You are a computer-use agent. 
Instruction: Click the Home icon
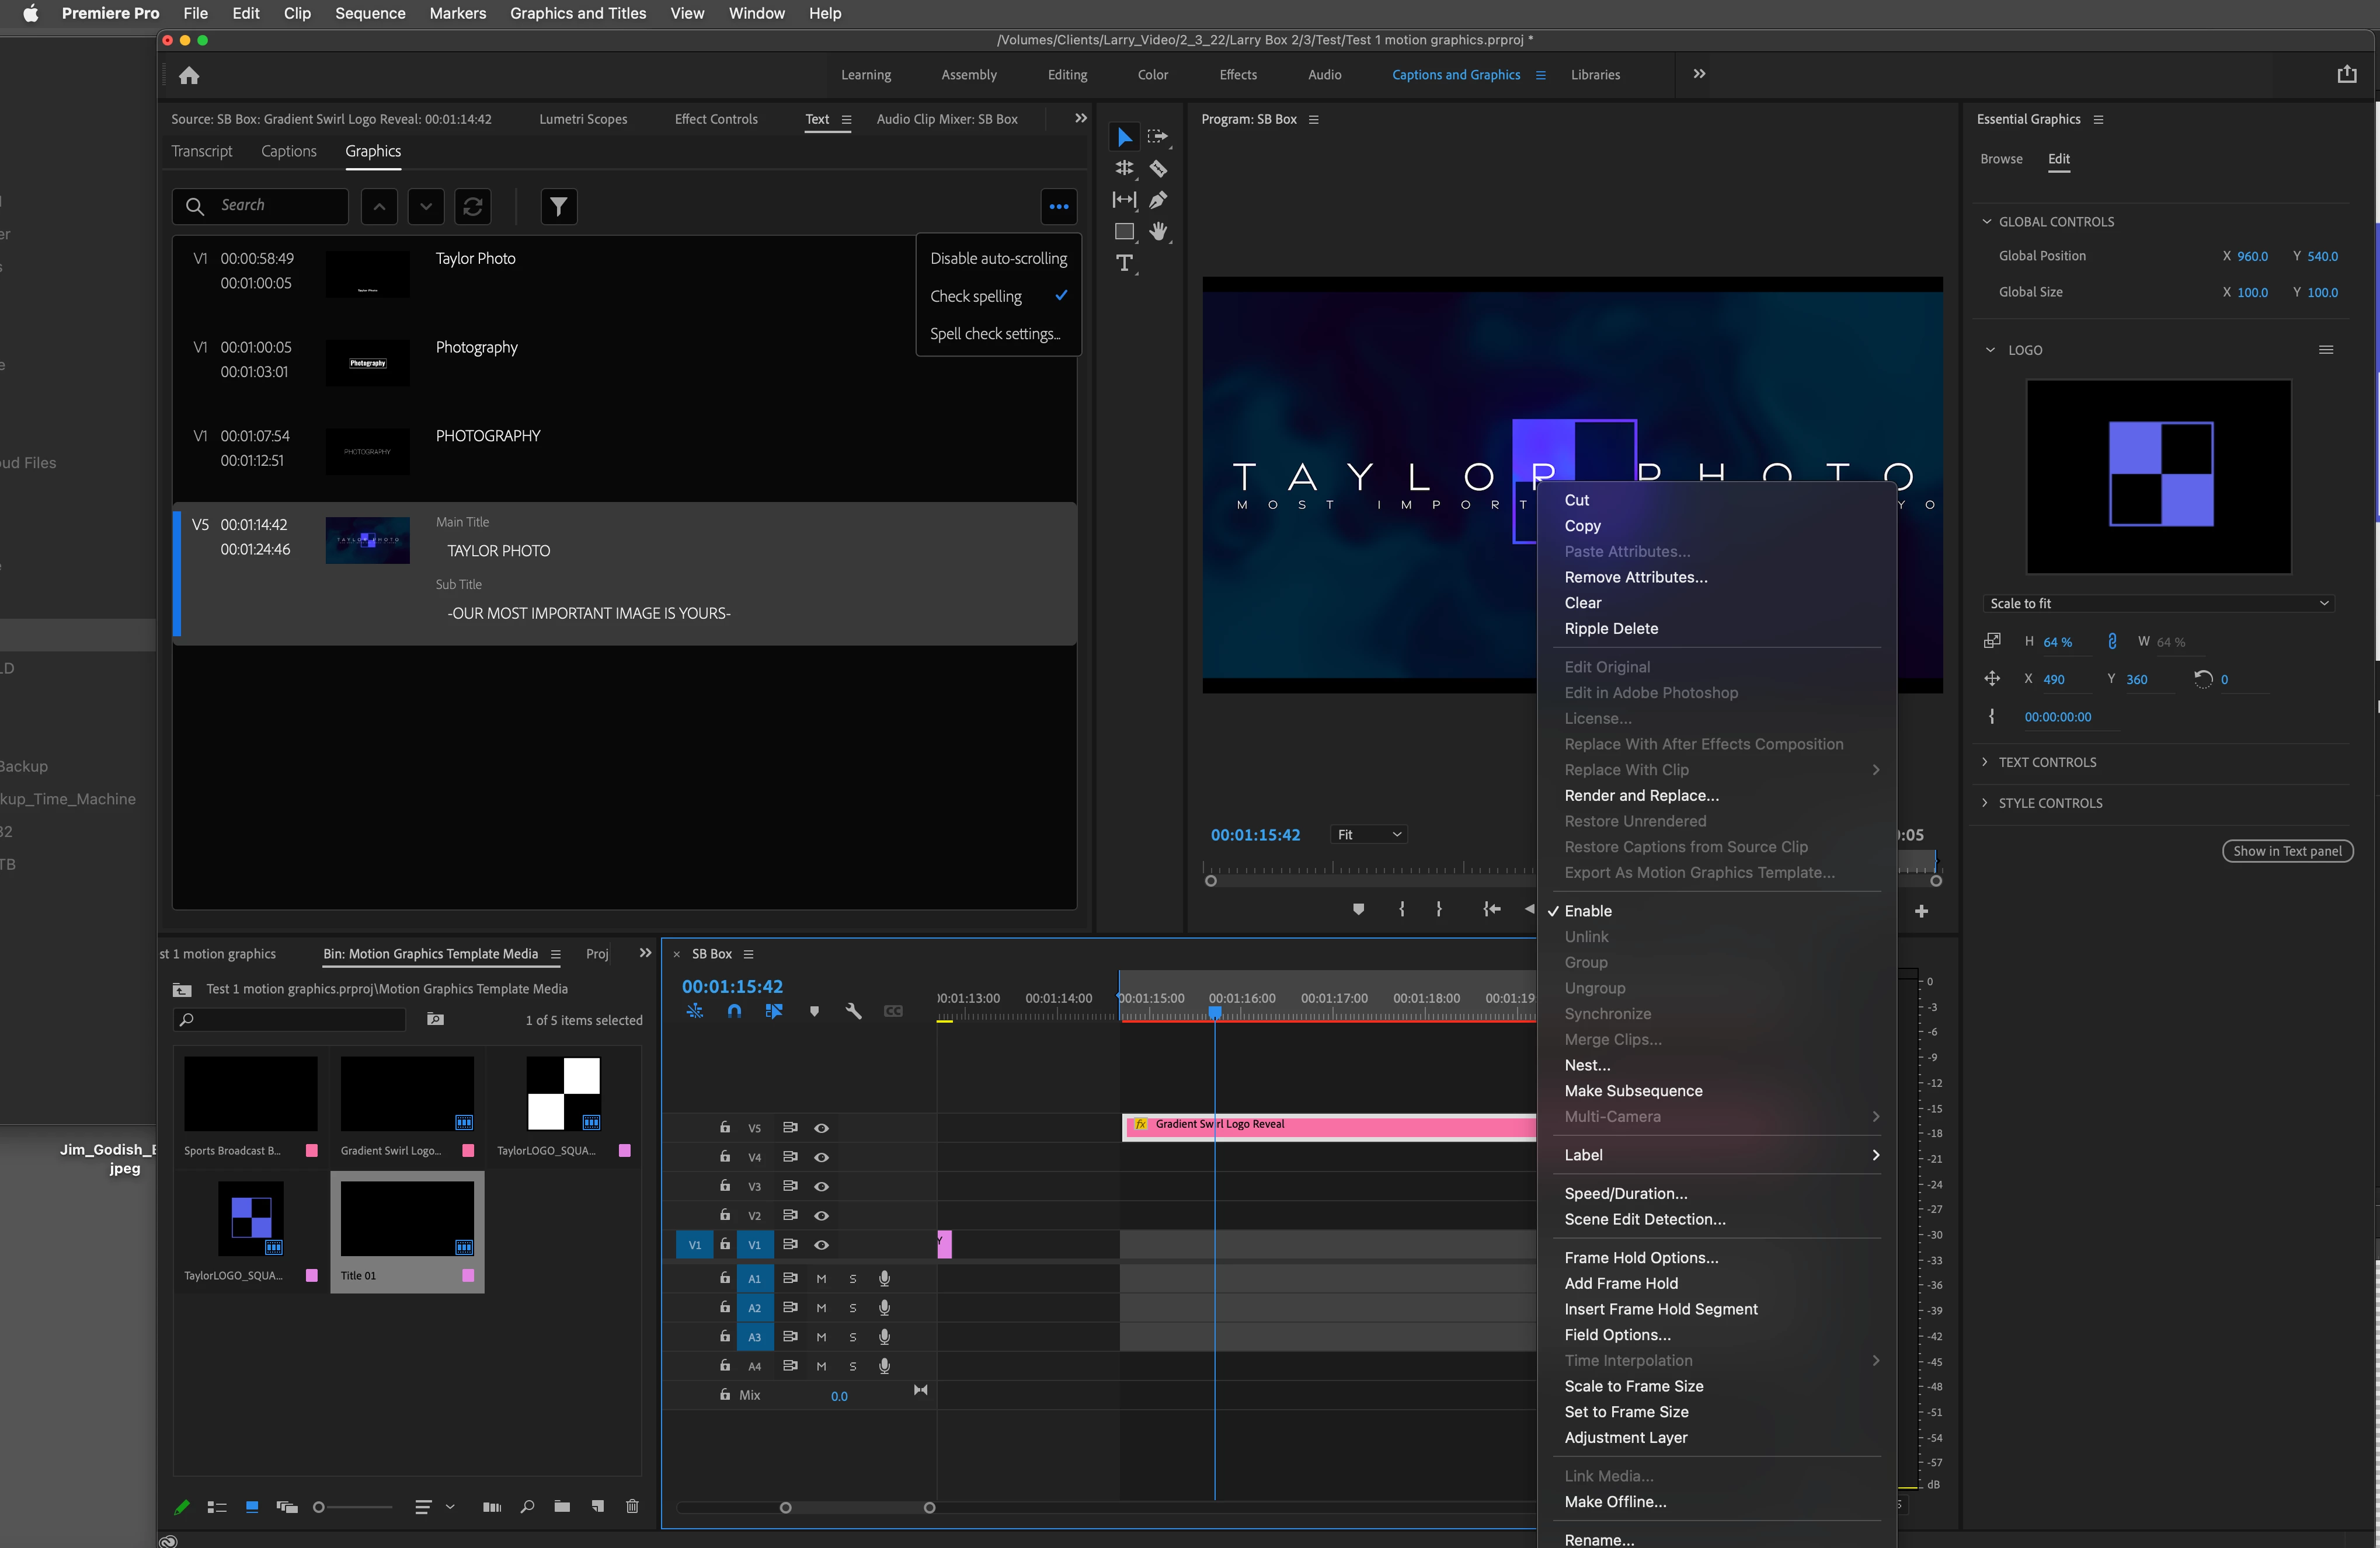189,76
